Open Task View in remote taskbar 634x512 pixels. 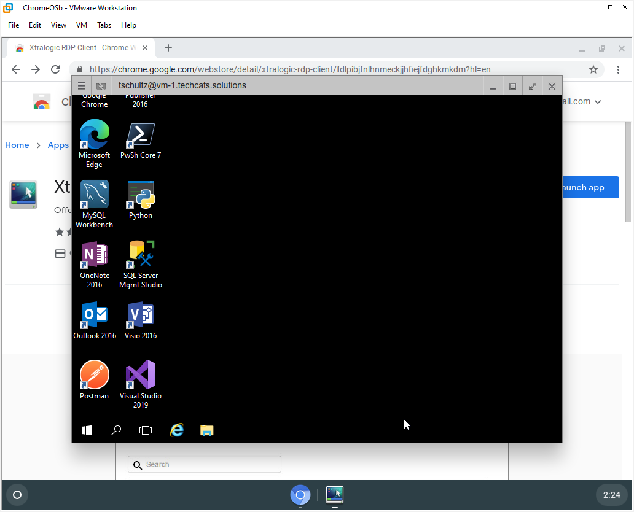tap(146, 430)
